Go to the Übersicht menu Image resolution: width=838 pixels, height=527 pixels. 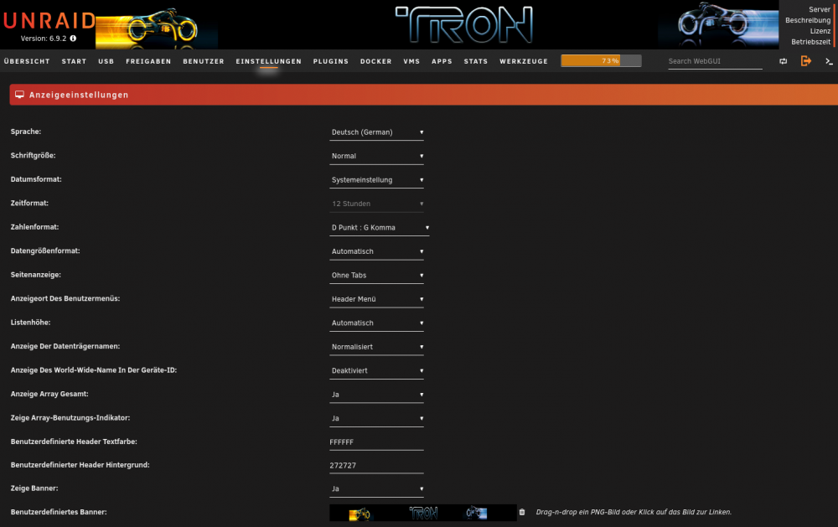[27, 61]
